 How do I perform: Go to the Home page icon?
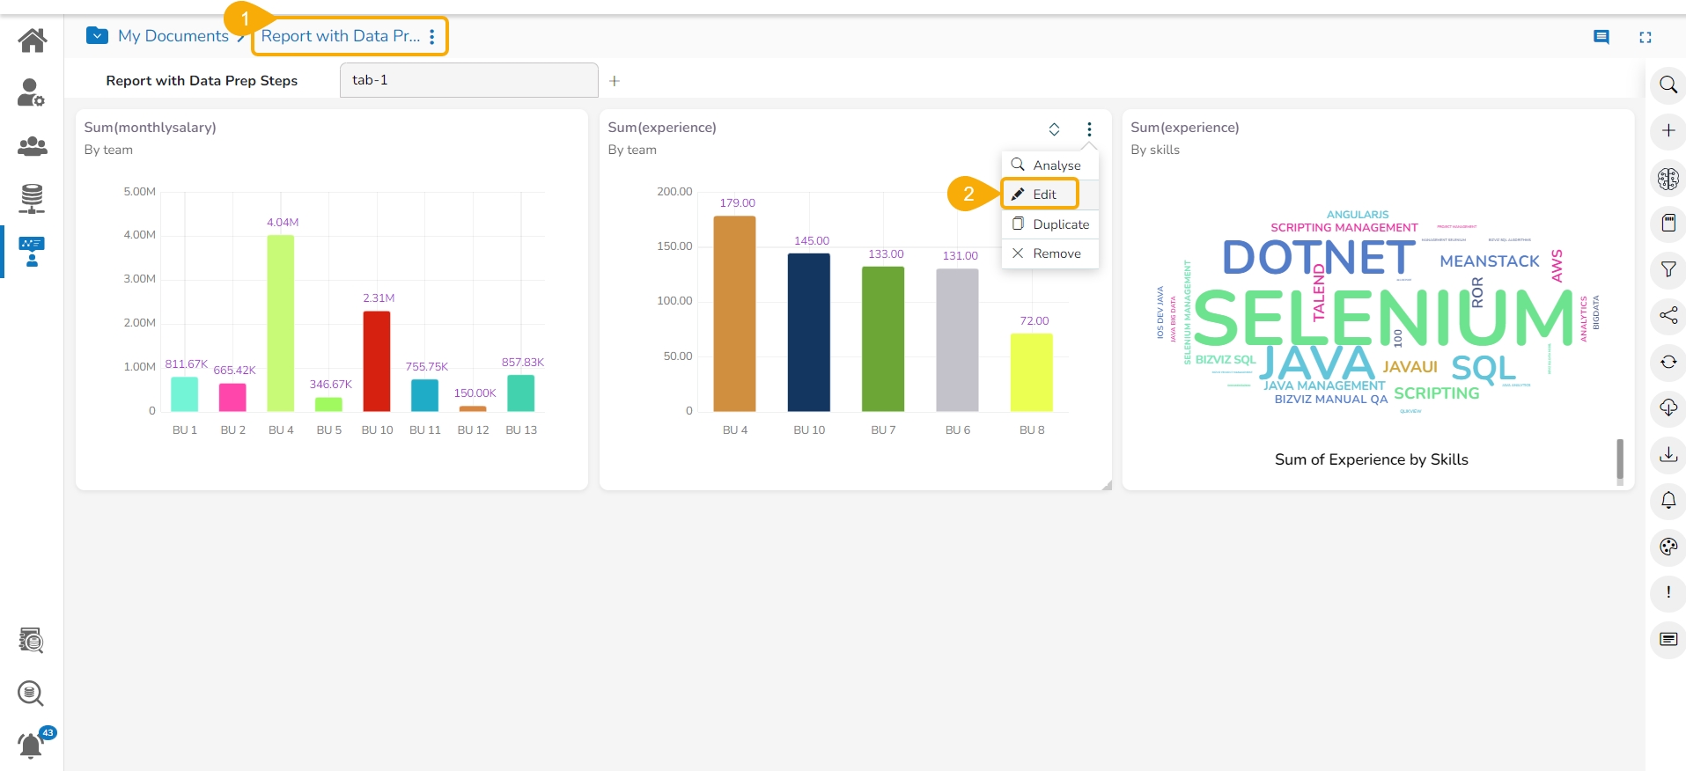pos(33,40)
